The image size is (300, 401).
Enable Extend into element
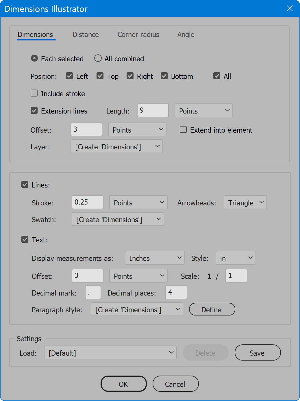click(x=183, y=129)
